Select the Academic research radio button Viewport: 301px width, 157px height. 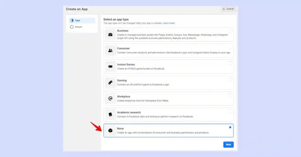click(230, 111)
